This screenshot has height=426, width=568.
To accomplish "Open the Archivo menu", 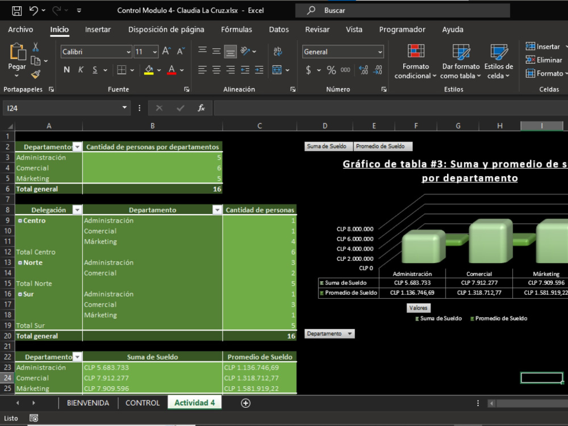I will 20,30.
